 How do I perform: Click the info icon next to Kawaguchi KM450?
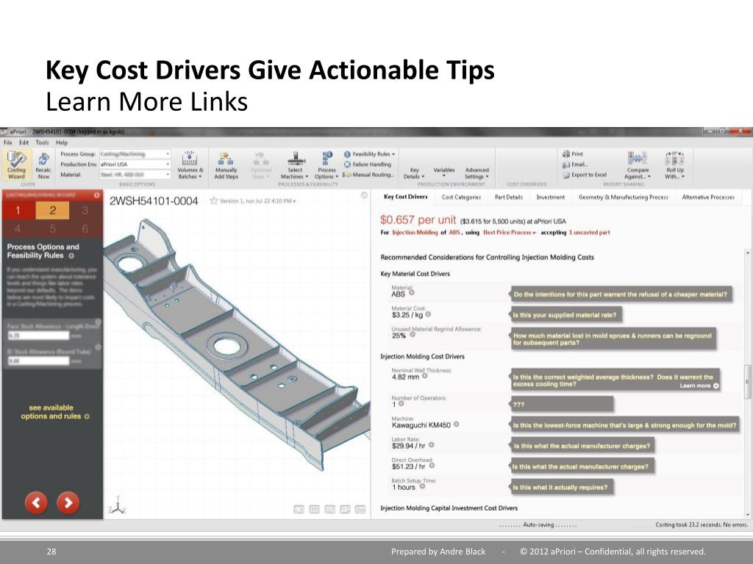click(x=456, y=424)
